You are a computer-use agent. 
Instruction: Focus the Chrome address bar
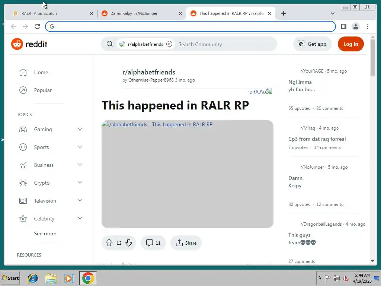coord(190,26)
